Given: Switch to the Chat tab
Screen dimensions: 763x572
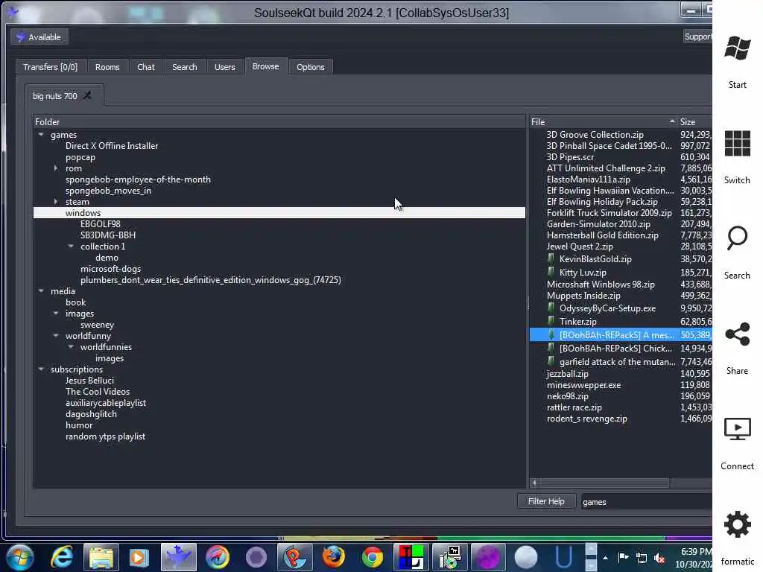Looking at the screenshot, I should (x=146, y=66).
